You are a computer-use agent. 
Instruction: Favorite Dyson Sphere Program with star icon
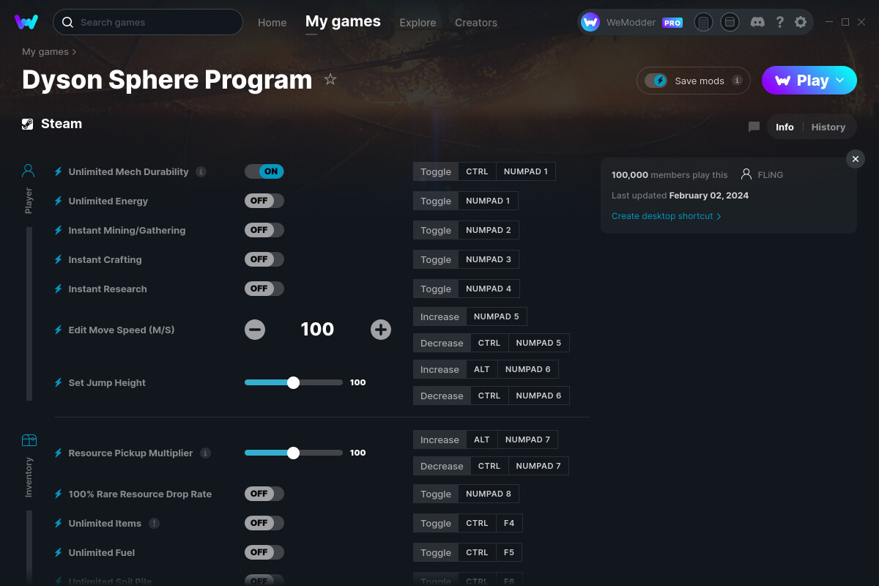pos(330,79)
